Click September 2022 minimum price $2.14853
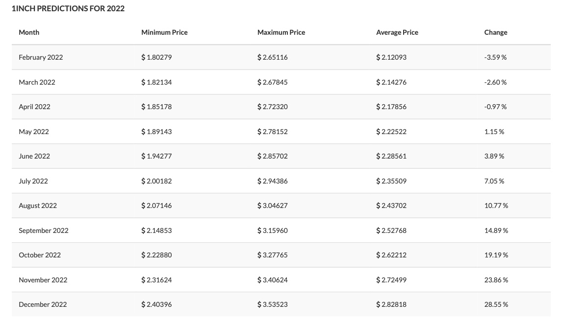563x323 pixels. 156,231
